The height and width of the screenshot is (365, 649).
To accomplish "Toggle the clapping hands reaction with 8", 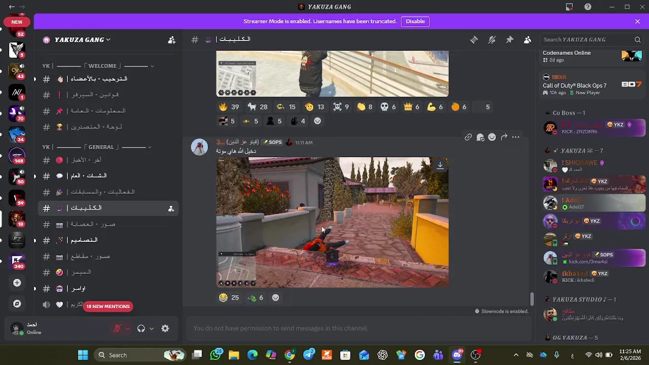I will point(365,107).
